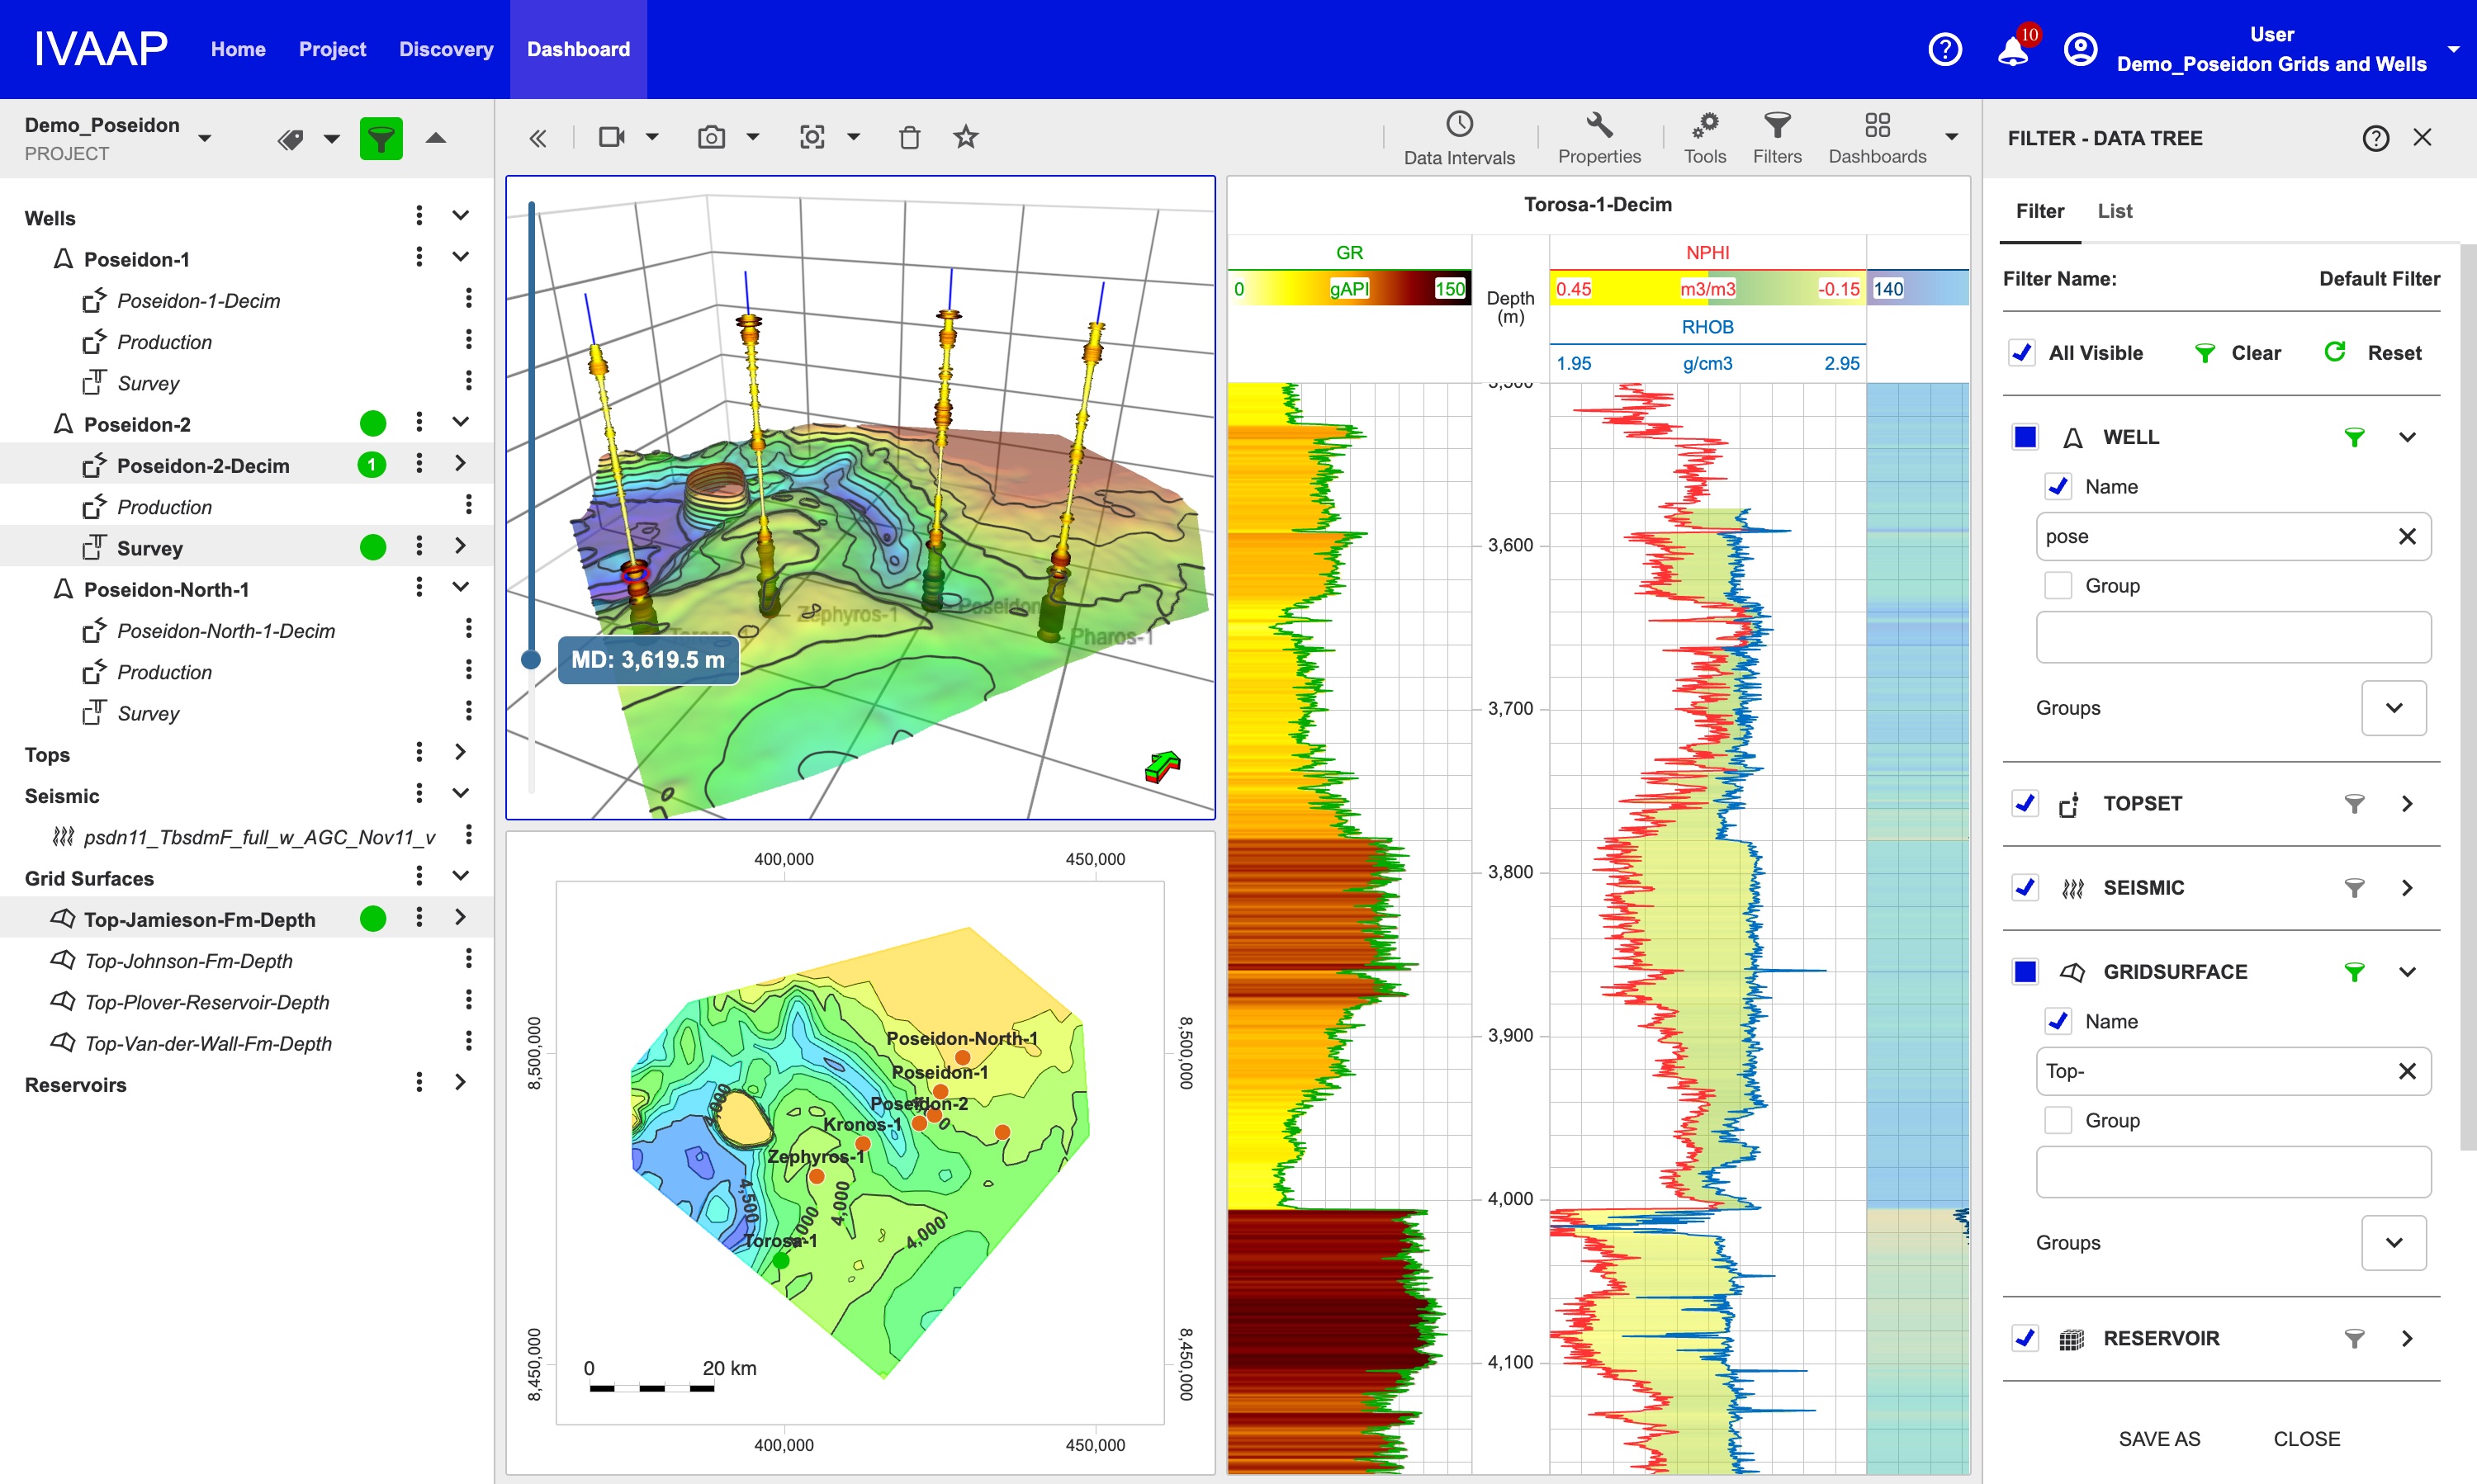The width and height of the screenshot is (2477, 1484).
Task: Open Tools gears icon
Action: tap(1705, 138)
